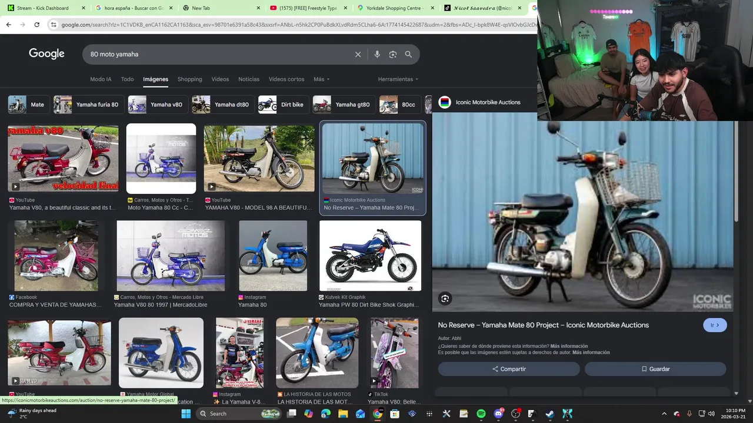Close the Yorkdale Shopping Centre tab

point(432,8)
